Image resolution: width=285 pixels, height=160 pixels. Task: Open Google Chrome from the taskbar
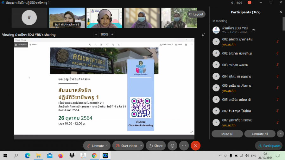(x=94, y=156)
